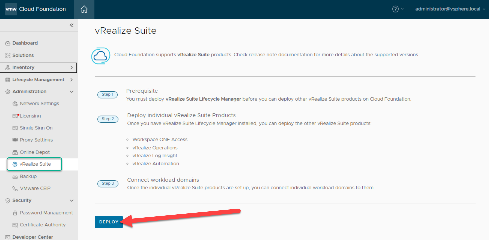Click the Network Settings globe icon
Viewport: 489px width, 240px height.
click(15, 104)
